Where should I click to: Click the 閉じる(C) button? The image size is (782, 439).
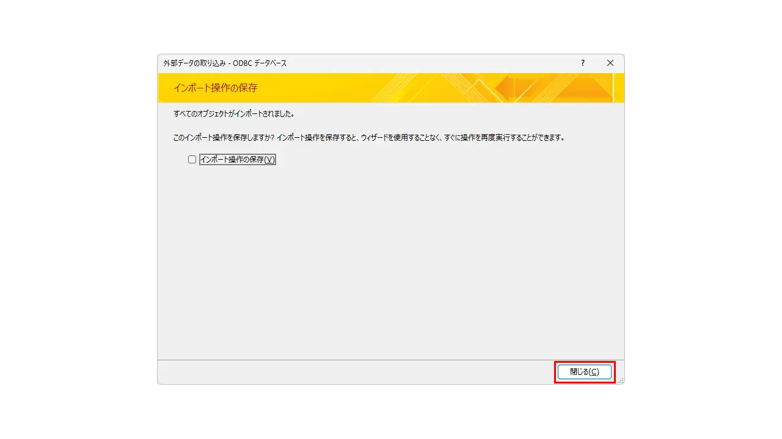585,372
